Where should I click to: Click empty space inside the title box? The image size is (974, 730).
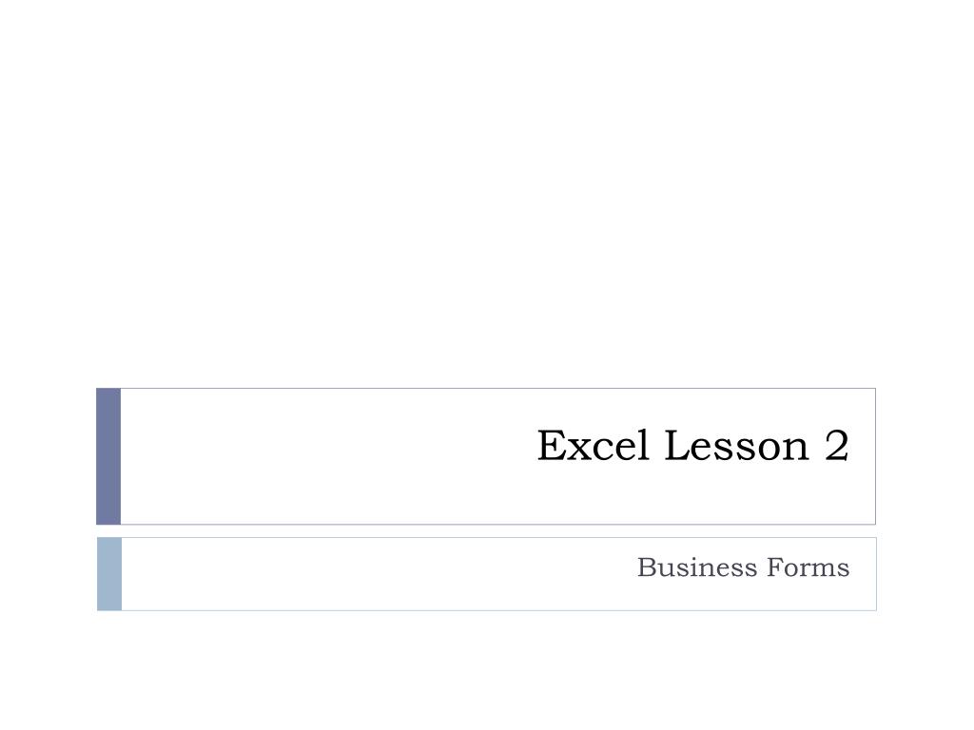[x=311, y=456]
